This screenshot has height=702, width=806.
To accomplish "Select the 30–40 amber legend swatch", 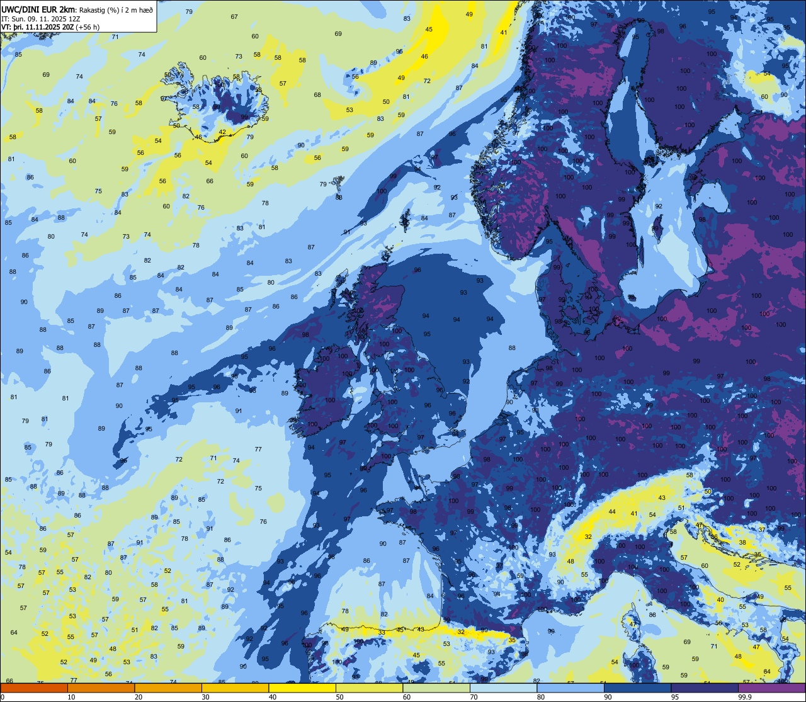I will click(x=236, y=688).
